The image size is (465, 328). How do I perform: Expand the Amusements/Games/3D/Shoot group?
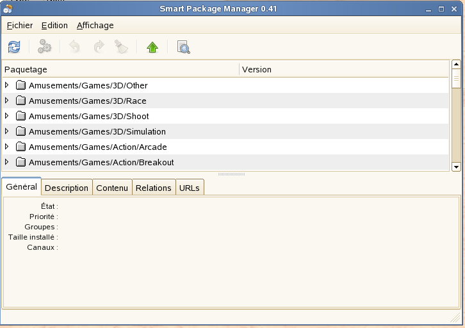pyautogui.click(x=7, y=116)
